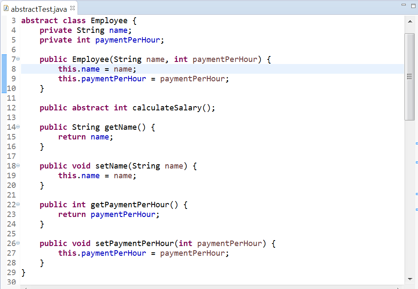Click setPaymentPerHour method name on line 26

point(134,244)
